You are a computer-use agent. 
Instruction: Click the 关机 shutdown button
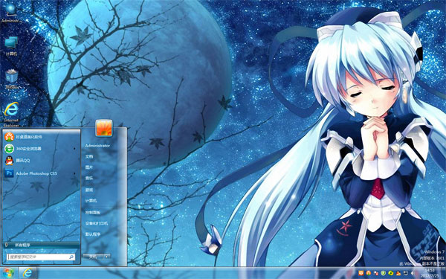(x=93, y=257)
